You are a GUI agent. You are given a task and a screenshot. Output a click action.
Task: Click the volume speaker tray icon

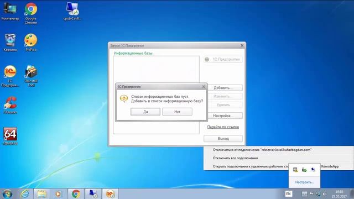pos(325,194)
